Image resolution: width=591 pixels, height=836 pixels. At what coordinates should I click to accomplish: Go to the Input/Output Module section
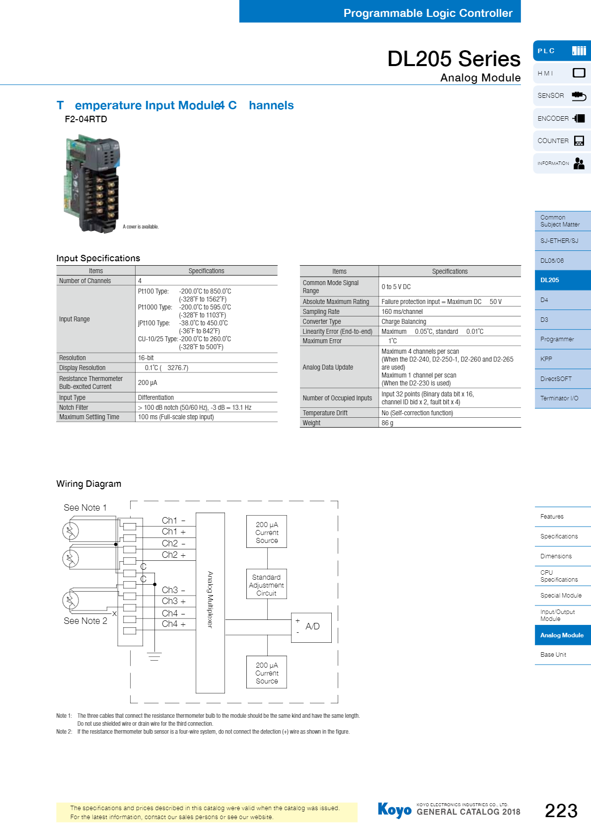point(563,615)
